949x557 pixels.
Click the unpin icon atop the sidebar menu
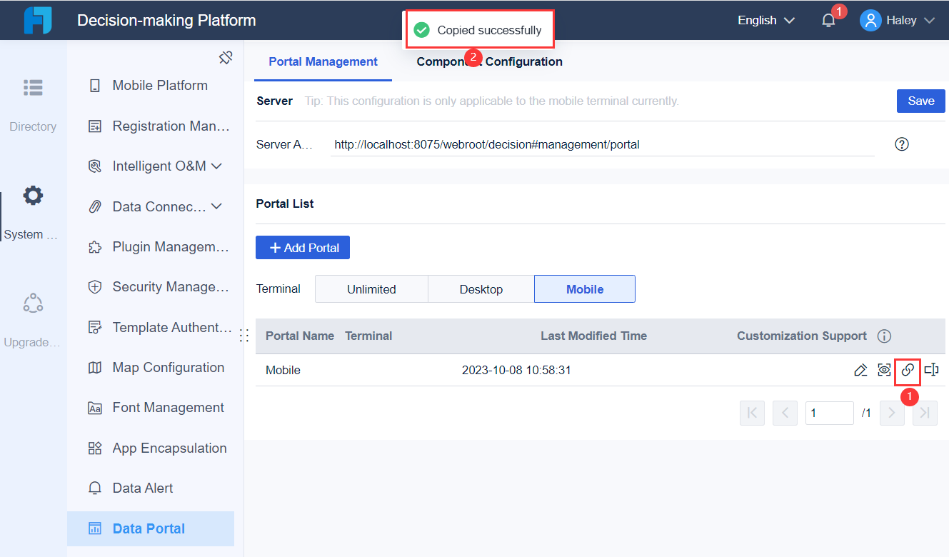pos(226,56)
